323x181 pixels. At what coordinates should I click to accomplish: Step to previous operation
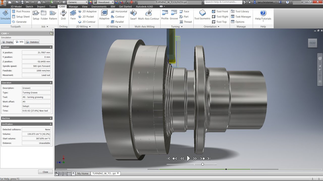tap(175, 158)
